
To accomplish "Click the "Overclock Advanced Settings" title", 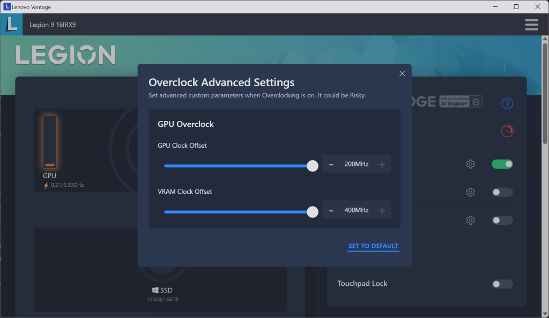I will pyautogui.click(x=221, y=82).
